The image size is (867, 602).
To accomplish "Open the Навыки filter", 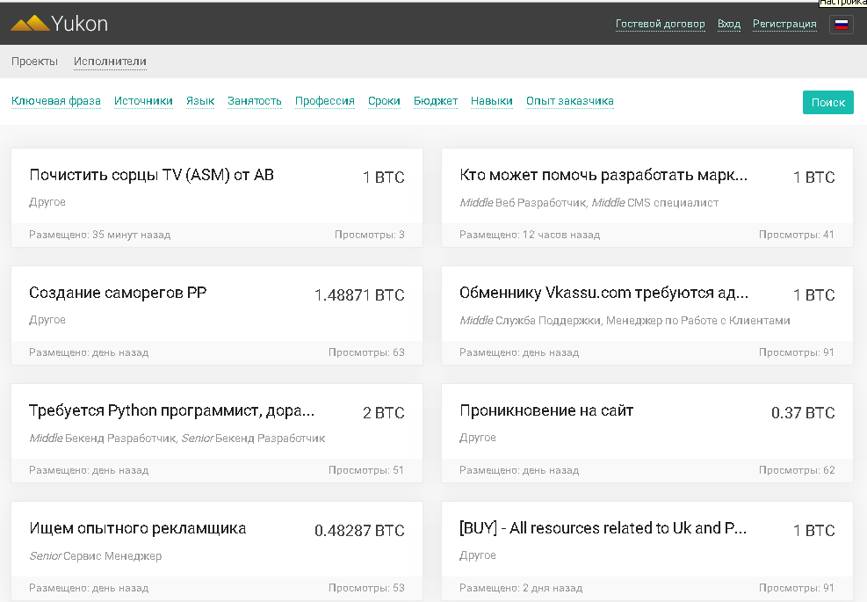I will point(492,101).
